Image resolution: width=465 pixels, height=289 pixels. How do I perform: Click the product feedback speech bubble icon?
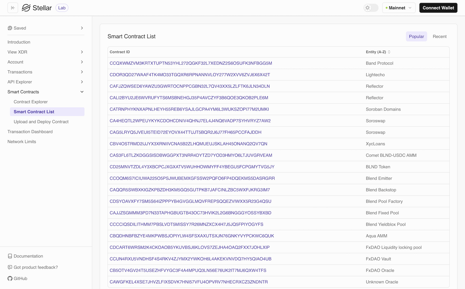tap(10, 267)
